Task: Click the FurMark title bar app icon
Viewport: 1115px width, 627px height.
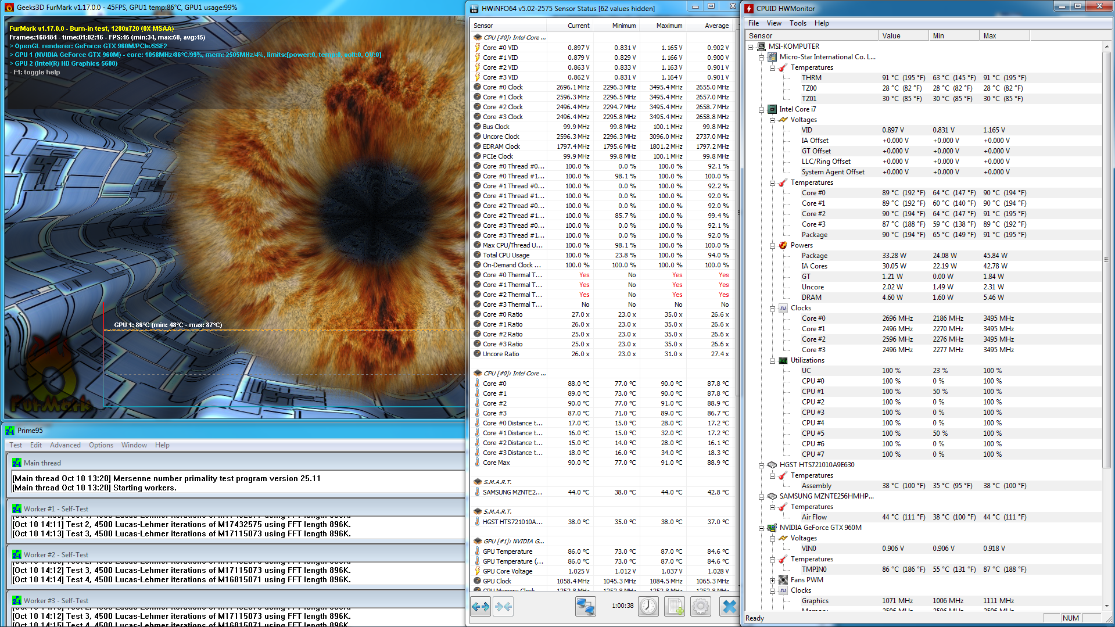Action: point(9,8)
